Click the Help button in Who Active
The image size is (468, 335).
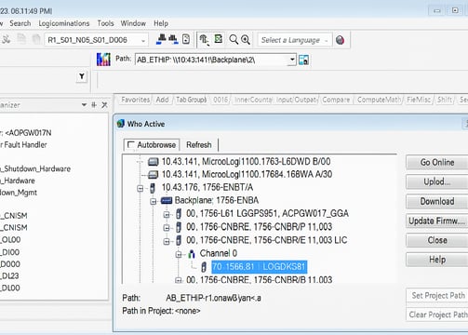click(437, 260)
